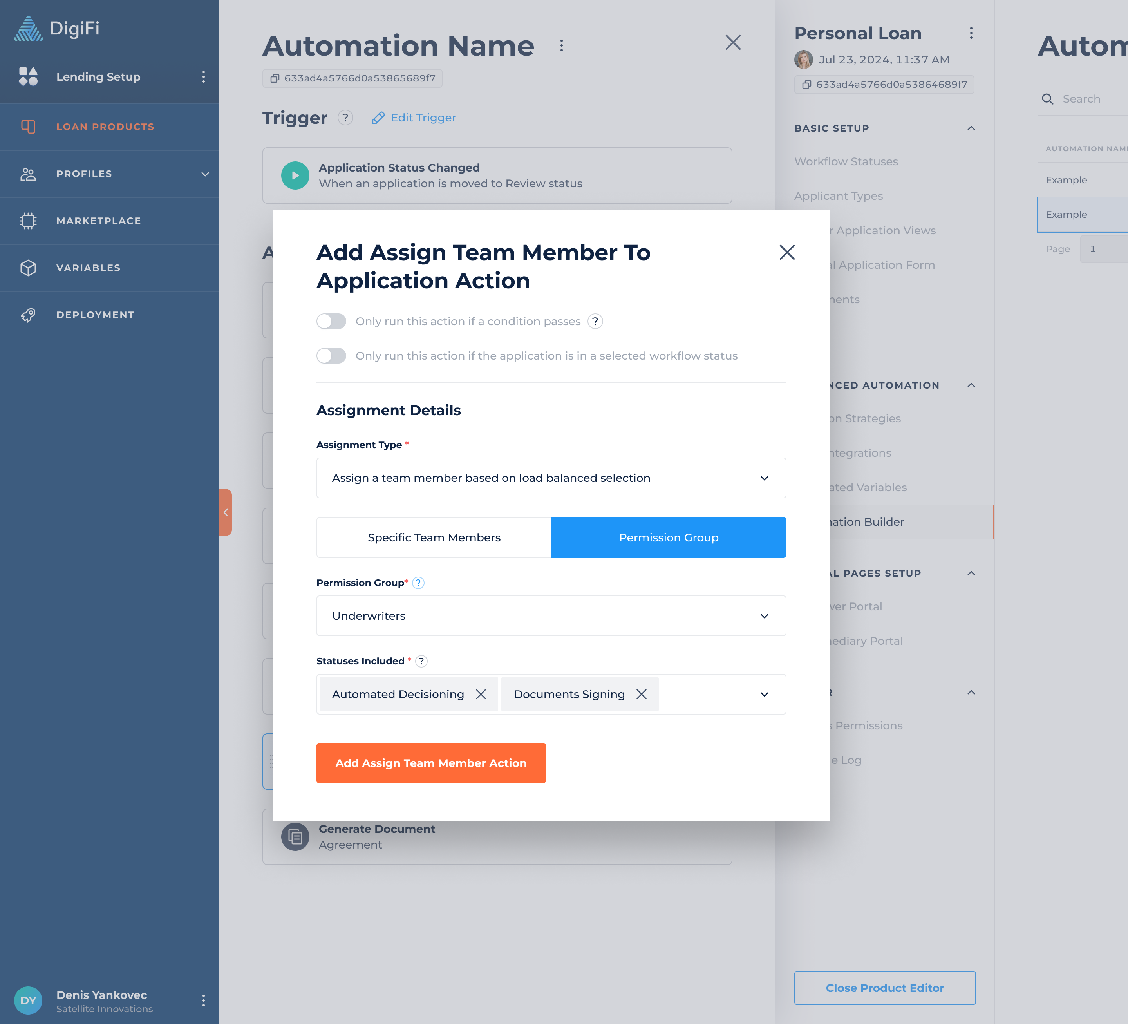Click the Deployment rocket icon
This screenshot has width=1128, height=1024.
coord(28,315)
